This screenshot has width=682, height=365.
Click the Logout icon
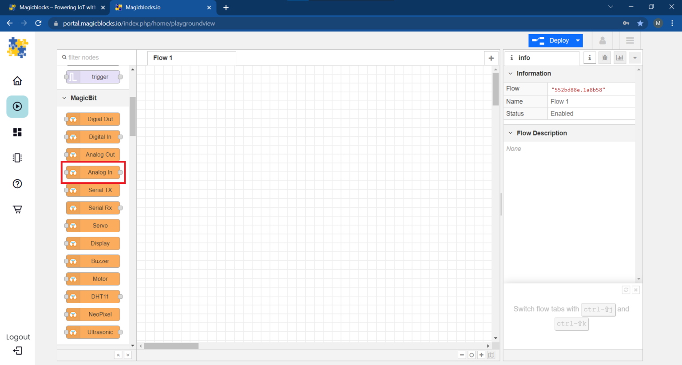tap(17, 351)
